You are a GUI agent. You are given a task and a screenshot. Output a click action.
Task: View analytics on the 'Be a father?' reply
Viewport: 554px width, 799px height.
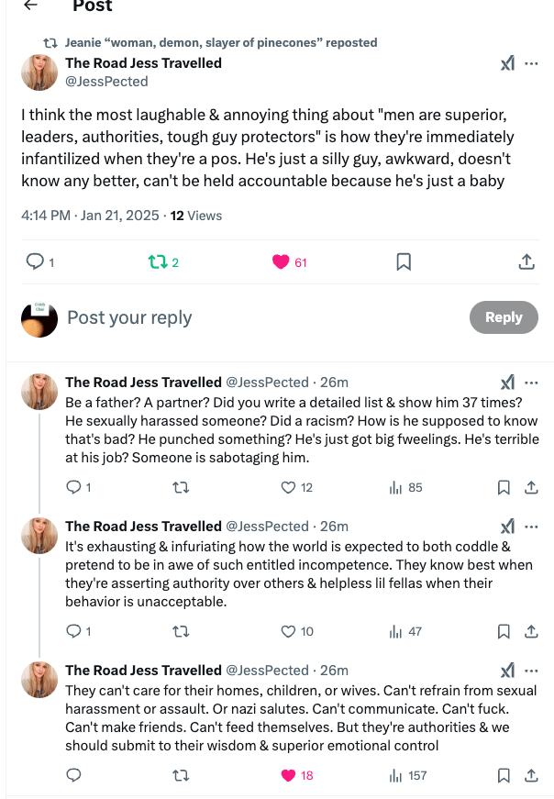[395, 487]
